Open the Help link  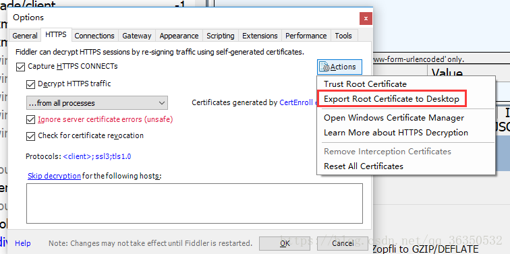point(23,243)
